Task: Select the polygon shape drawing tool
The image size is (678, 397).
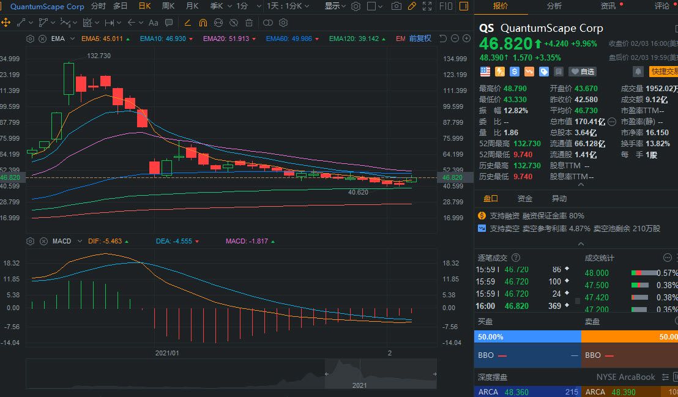Action: [x=43, y=23]
